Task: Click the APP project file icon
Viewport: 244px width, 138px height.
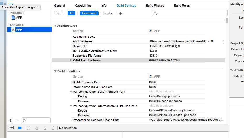Action: [13, 18]
